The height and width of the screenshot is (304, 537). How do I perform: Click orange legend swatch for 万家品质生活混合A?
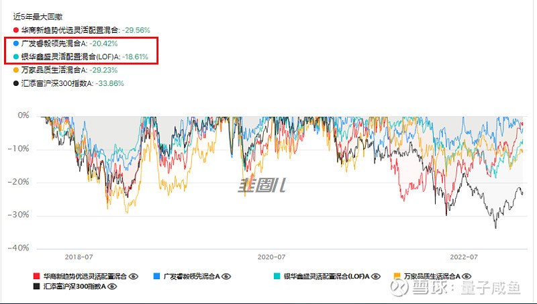(x=397, y=276)
